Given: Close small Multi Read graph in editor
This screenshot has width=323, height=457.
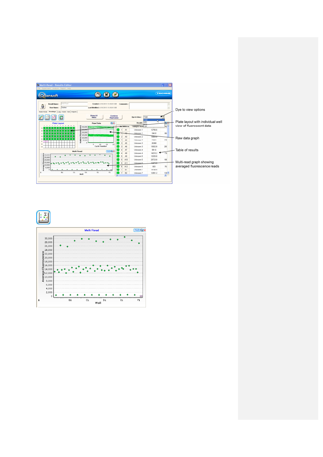Looking at the screenshot, I should click(114, 151).
